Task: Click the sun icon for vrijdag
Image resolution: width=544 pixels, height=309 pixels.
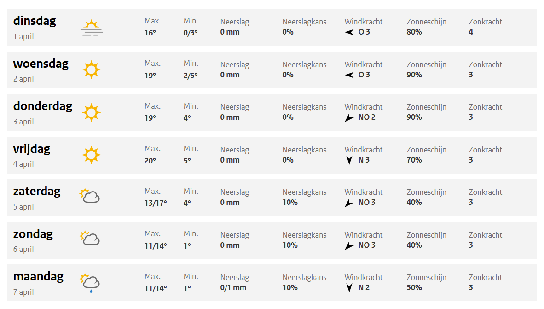Action: click(x=91, y=155)
